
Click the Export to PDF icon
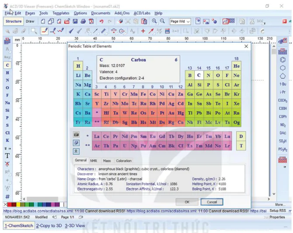(91, 21)
